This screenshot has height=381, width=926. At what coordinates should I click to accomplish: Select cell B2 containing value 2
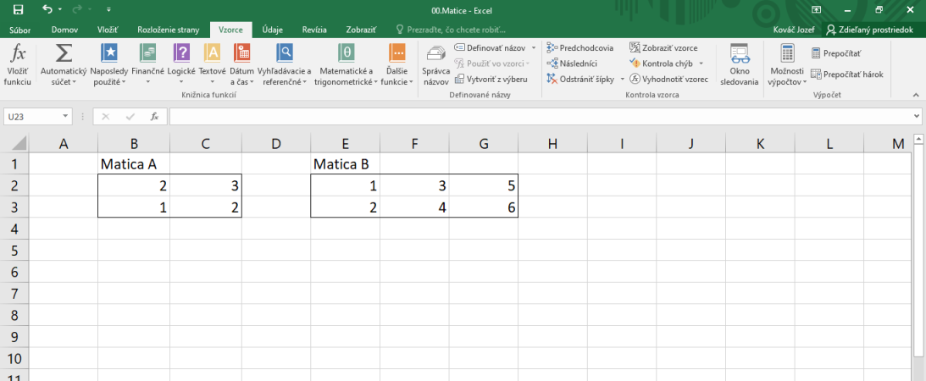134,185
